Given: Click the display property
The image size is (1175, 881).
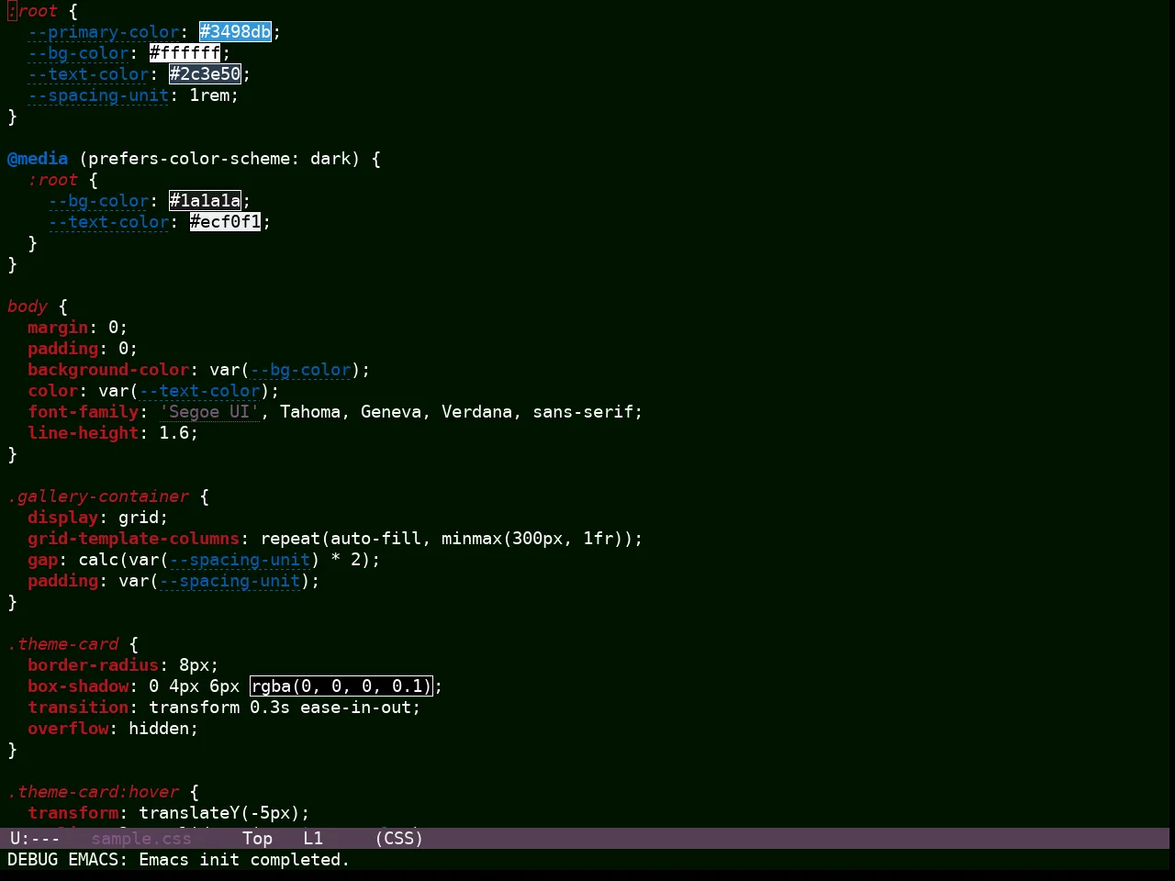Looking at the screenshot, I should click(x=63, y=518).
